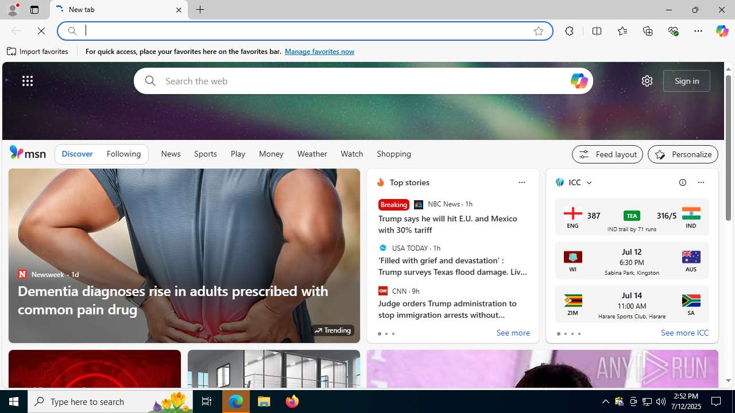
Task: Click the Search the web field
Action: click(x=363, y=81)
